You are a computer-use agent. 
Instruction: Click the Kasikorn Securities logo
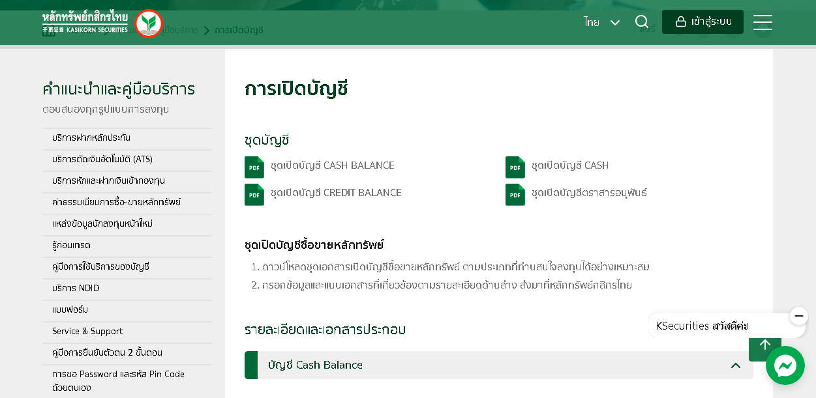102,22
